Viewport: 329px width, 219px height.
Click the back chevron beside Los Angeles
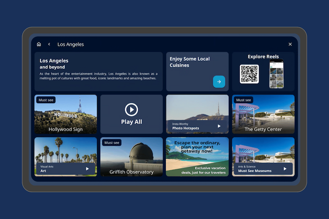click(49, 44)
